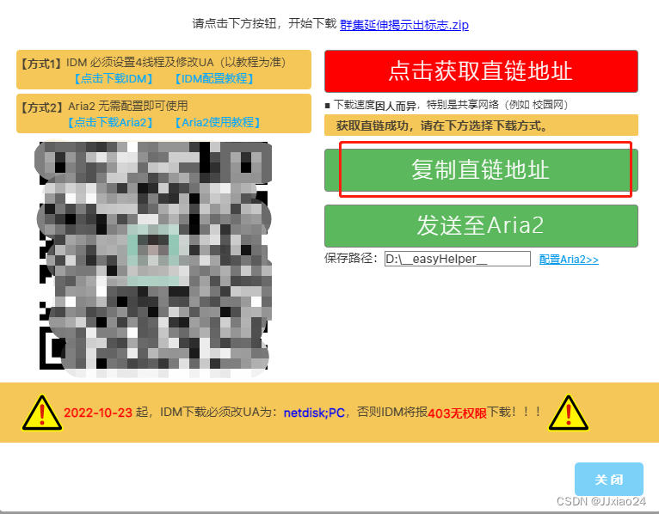Click the 关闭 button

608,479
